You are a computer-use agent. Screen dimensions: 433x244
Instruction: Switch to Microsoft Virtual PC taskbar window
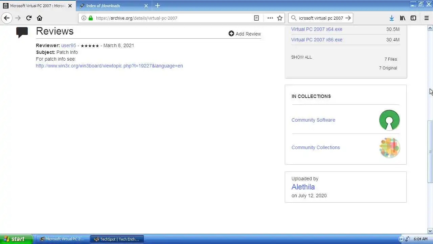click(x=62, y=239)
